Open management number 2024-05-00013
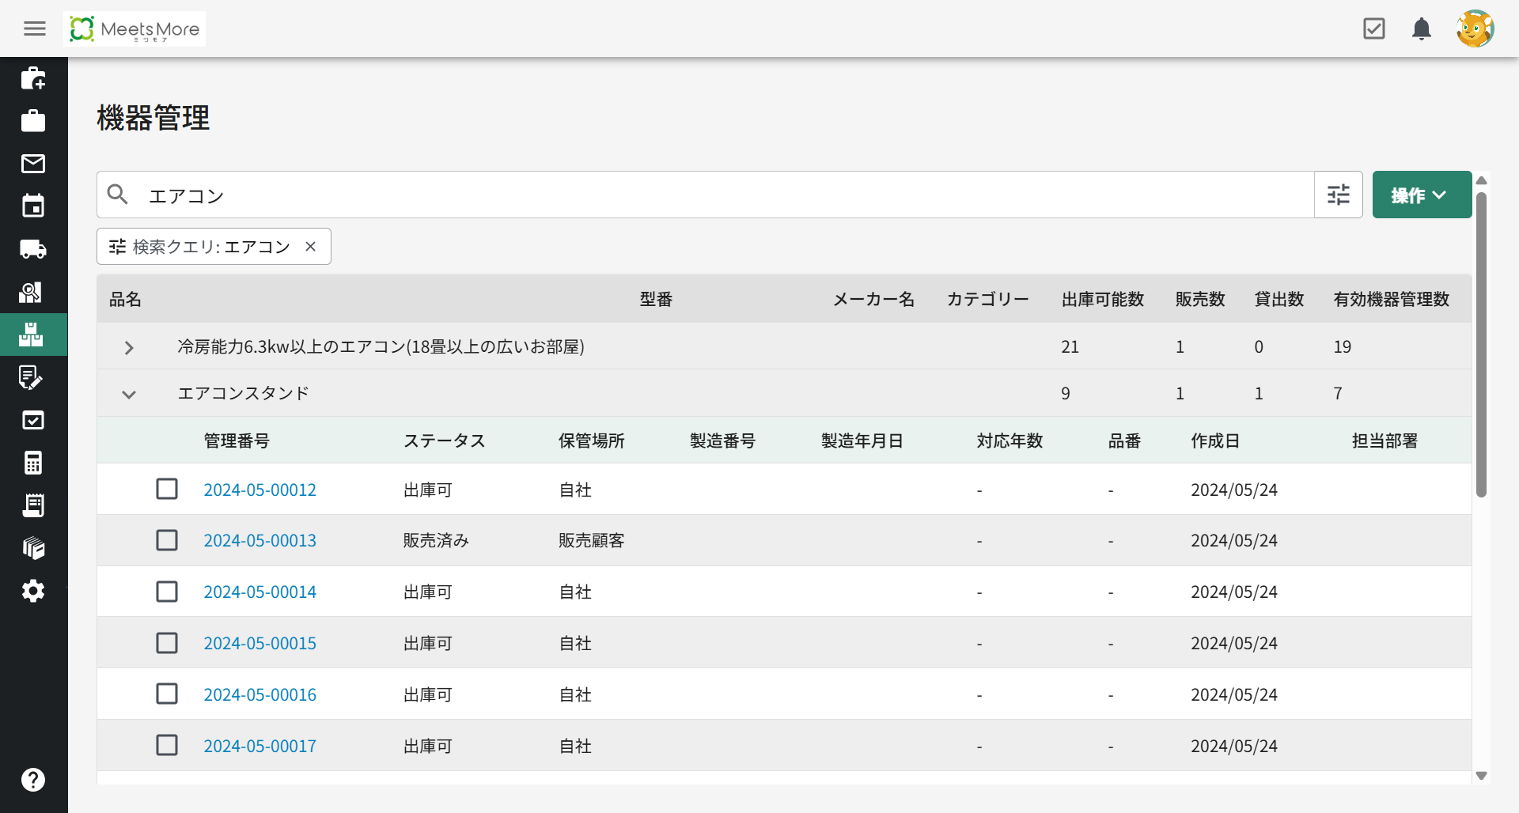Viewport: 1519px width, 813px height. [259, 540]
